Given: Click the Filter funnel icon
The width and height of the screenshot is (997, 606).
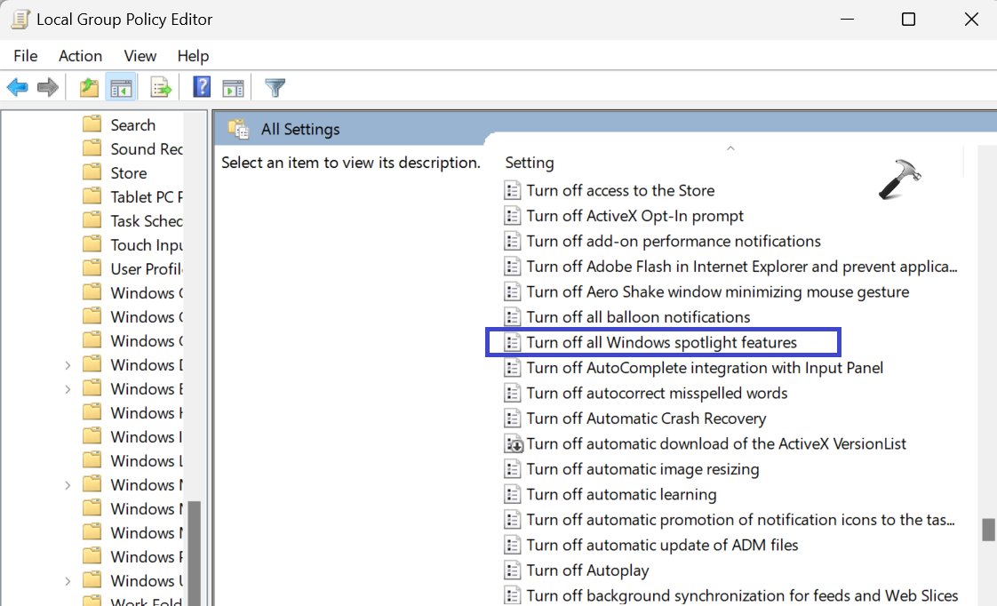Looking at the screenshot, I should point(275,87).
